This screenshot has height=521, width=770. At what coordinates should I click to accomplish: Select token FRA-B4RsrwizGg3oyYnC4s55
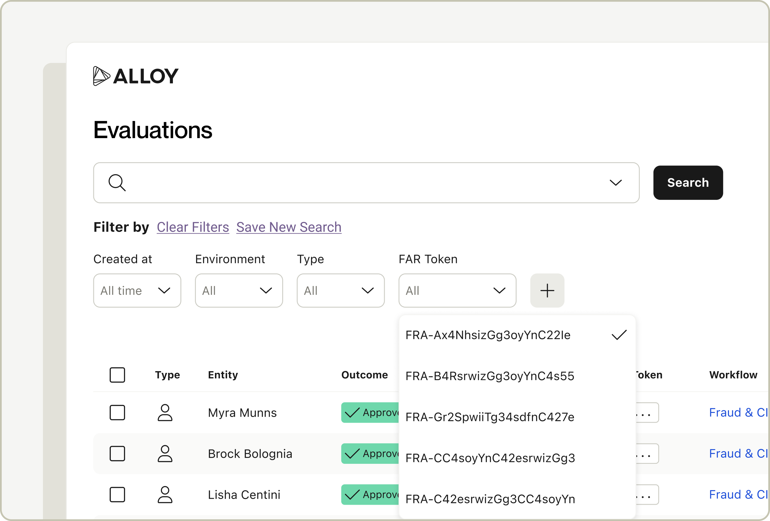pyautogui.click(x=517, y=376)
